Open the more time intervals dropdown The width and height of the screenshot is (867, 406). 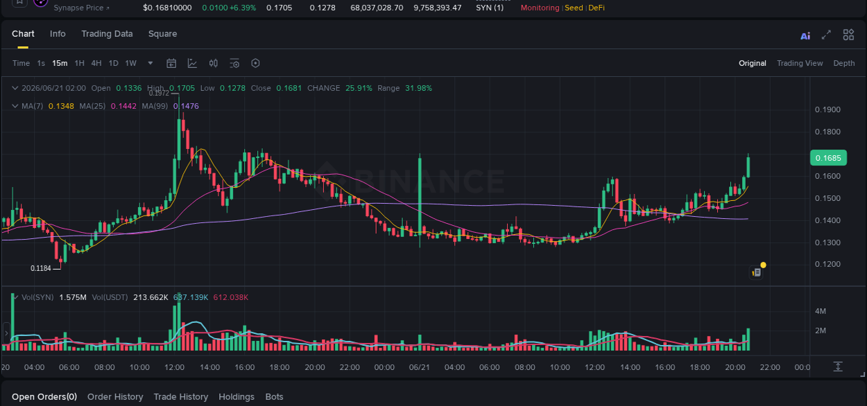(151, 63)
